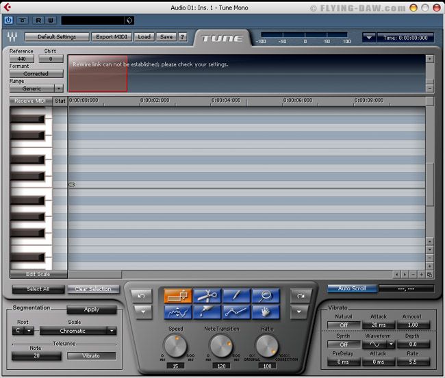This screenshot has width=445, height=378.
Task: Click the piano roll vertical scroll down arrow
Action: click(430, 250)
